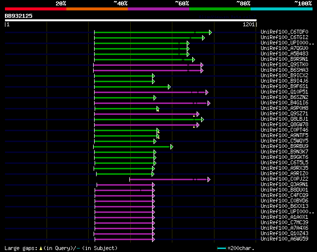Open the hit UniRef100_B9R9N1
317x252 pixels.
pyautogui.click(x=284, y=59)
